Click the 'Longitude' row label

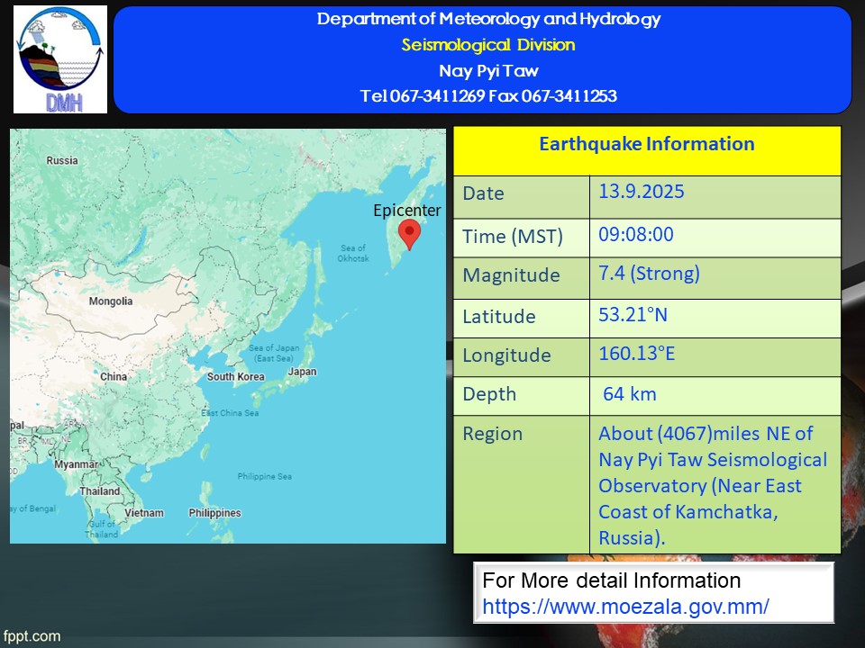click(x=506, y=355)
